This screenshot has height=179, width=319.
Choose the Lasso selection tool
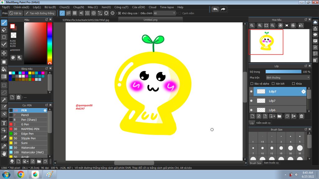4,93
